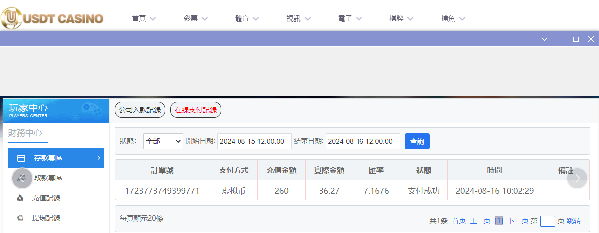
Task: Click the page number input box
Action: coord(547,221)
